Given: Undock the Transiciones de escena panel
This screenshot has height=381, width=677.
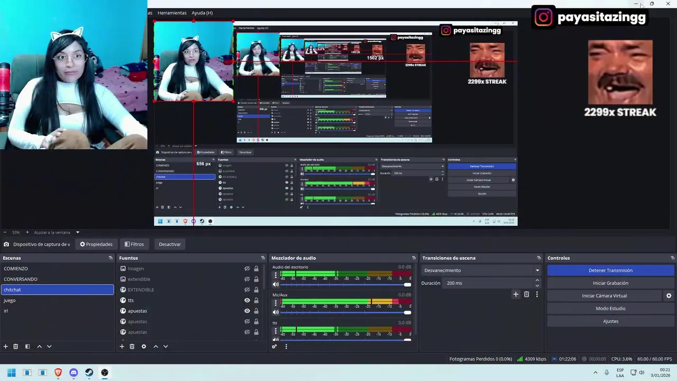Looking at the screenshot, I should click(x=539, y=258).
